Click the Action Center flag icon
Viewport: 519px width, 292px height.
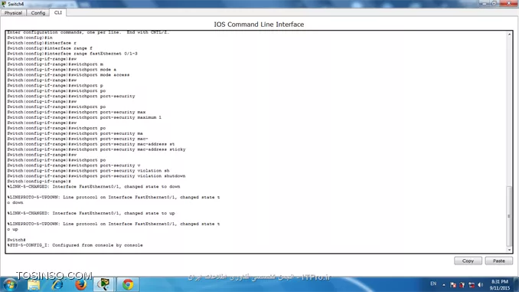point(453,284)
